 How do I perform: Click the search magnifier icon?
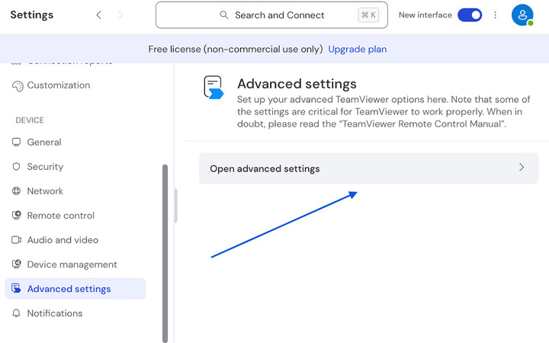click(223, 14)
